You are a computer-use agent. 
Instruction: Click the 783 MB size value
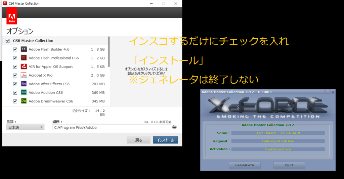(x=98, y=84)
